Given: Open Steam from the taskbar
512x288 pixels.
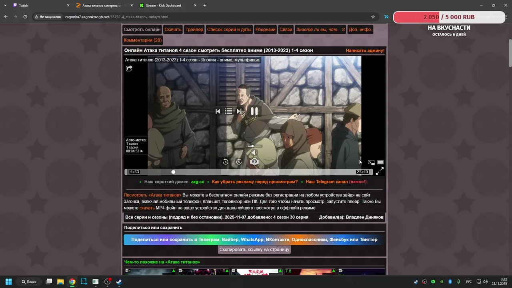Looking at the screenshot, I should (119, 282).
